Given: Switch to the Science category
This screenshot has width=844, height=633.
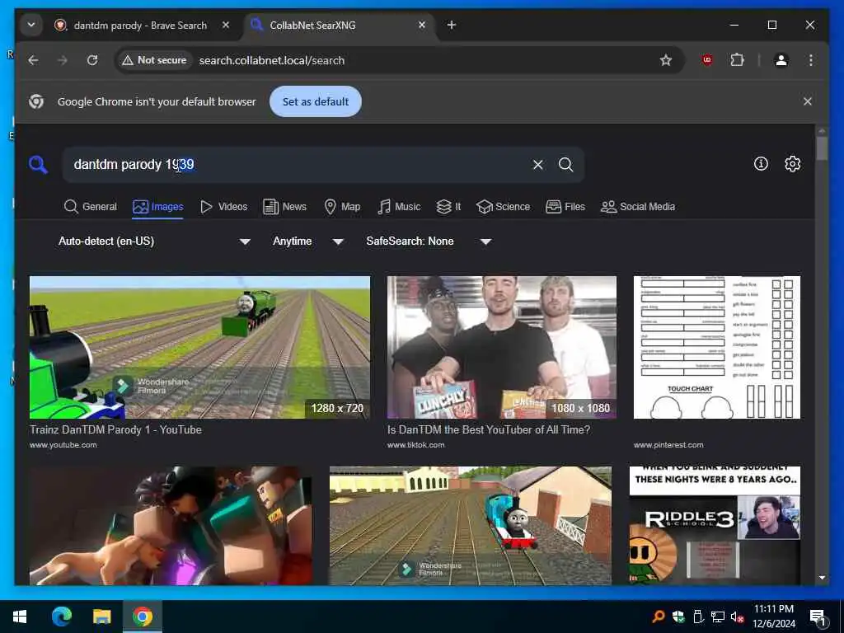Looking at the screenshot, I should pyautogui.click(x=504, y=207).
